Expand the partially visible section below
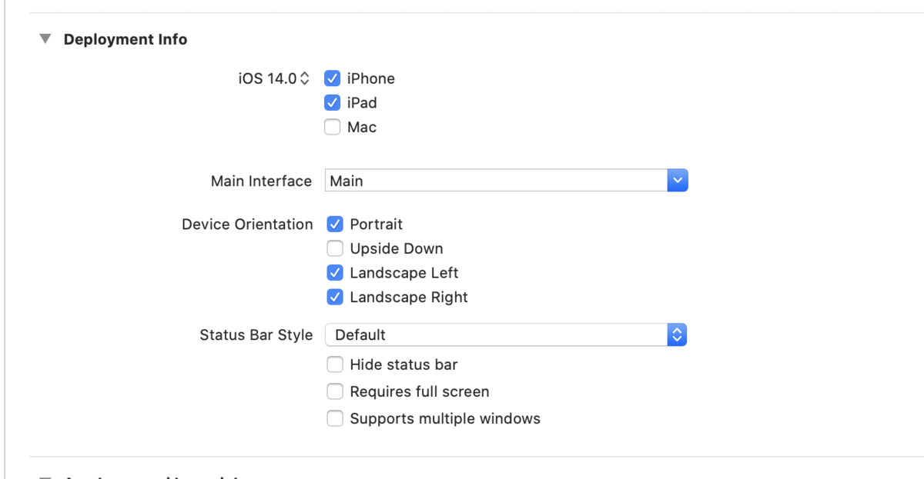924x479 pixels. 45,477
